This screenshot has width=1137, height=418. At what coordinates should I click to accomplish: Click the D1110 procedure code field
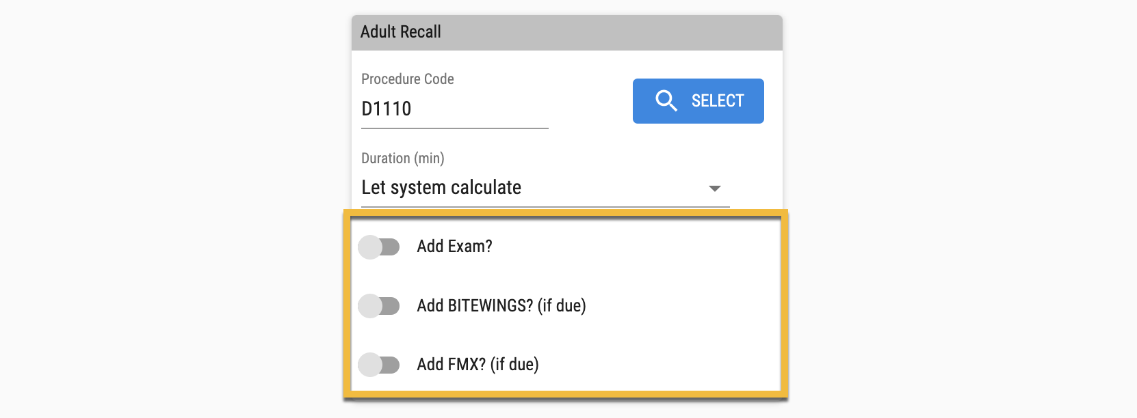[x=454, y=109]
